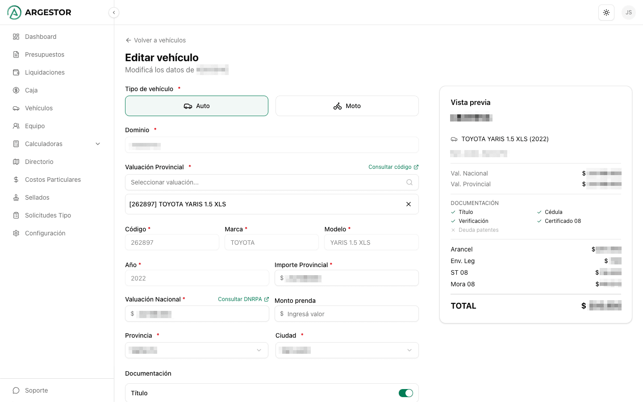The image size is (643, 402).
Task: Select the Presupuestos sidebar icon
Action: coord(16,54)
